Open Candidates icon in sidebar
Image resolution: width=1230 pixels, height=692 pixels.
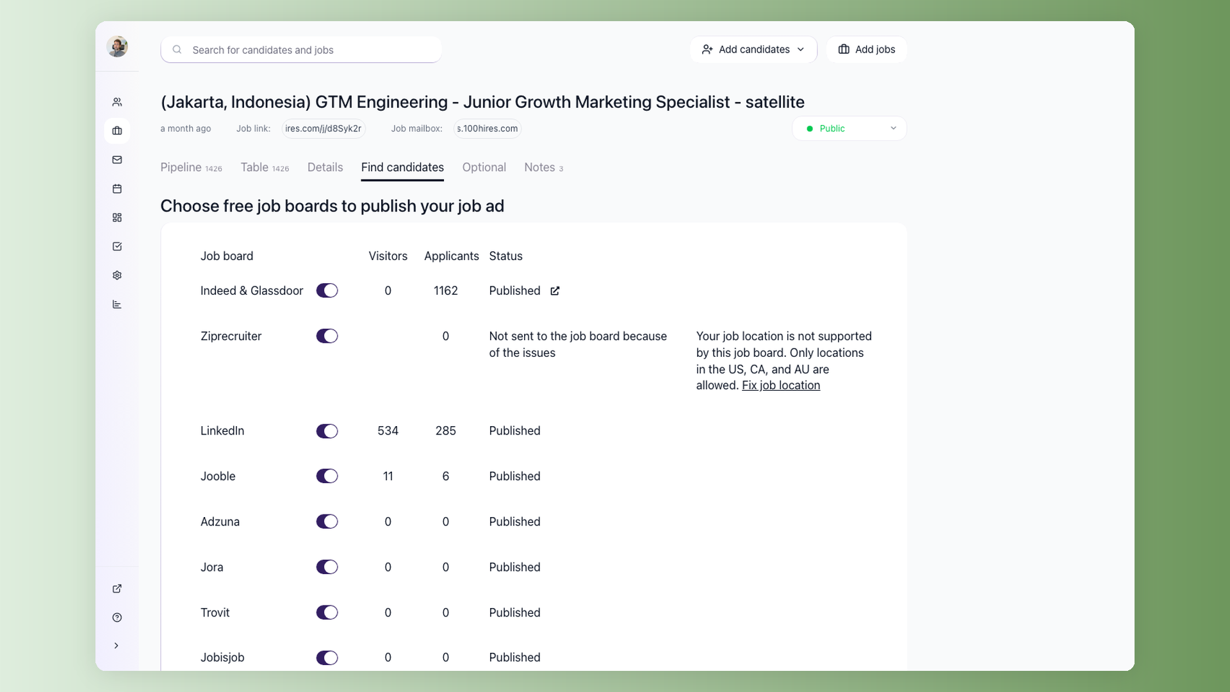click(x=117, y=102)
